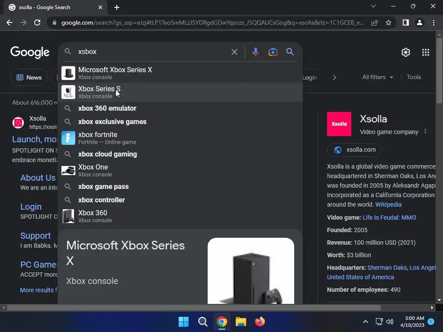Launch Firefox from the taskbar
Image resolution: width=443 pixels, height=332 pixels.
point(260,322)
